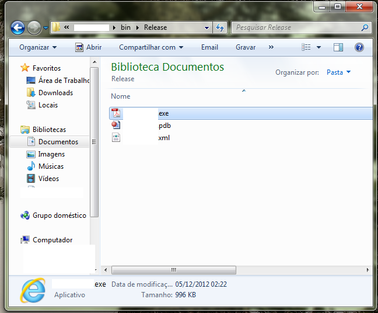Screen dimensions: 378x313
Task: Go back with the blue Back arrow
Action: pos(17,28)
